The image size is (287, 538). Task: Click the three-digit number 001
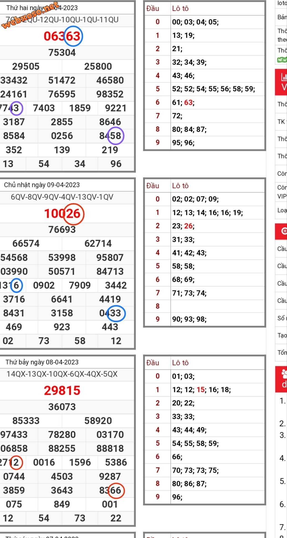coord(110,504)
